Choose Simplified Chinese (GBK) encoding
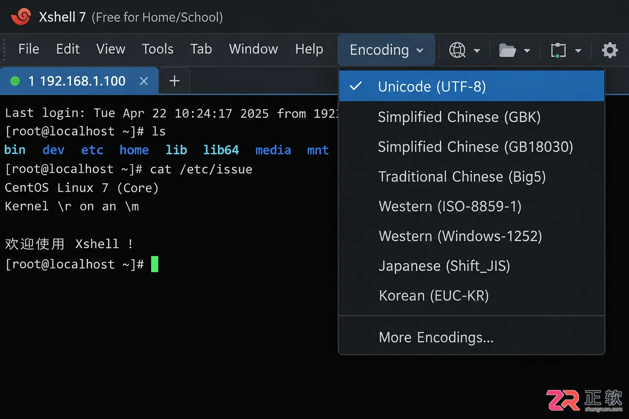The image size is (629, 419). (471, 117)
